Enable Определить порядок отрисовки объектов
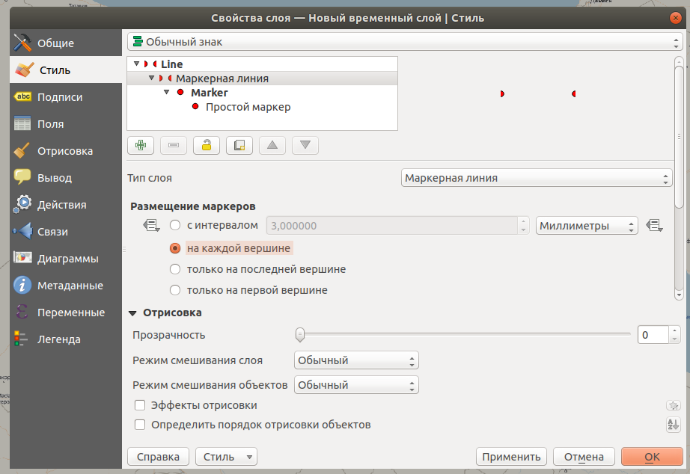Screen dimensions: 690x474 click(x=140, y=424)
